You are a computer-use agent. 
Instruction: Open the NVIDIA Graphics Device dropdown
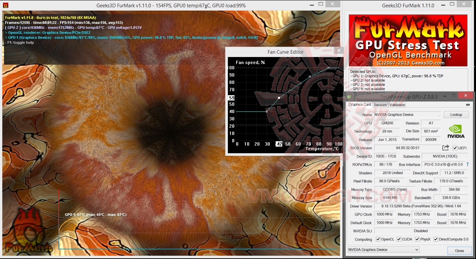(x=383, y=250)
